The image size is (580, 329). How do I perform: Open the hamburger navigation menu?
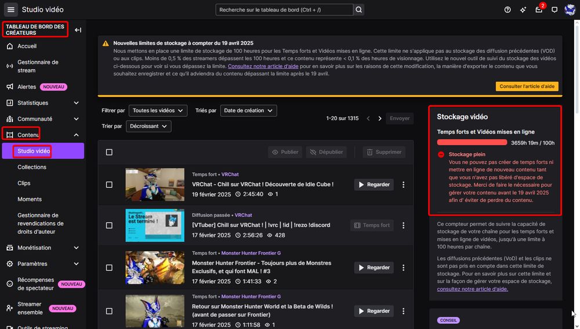(x=10, y=10)
